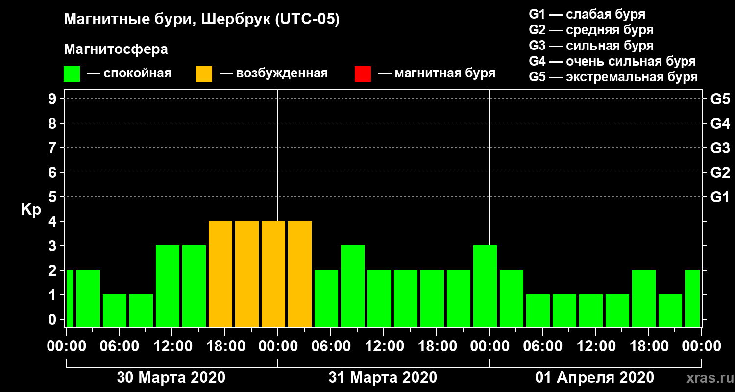Viewport: 735px width, 392px height.
Task: Click the 'Kp' axis title
Action: pos(31,210)
